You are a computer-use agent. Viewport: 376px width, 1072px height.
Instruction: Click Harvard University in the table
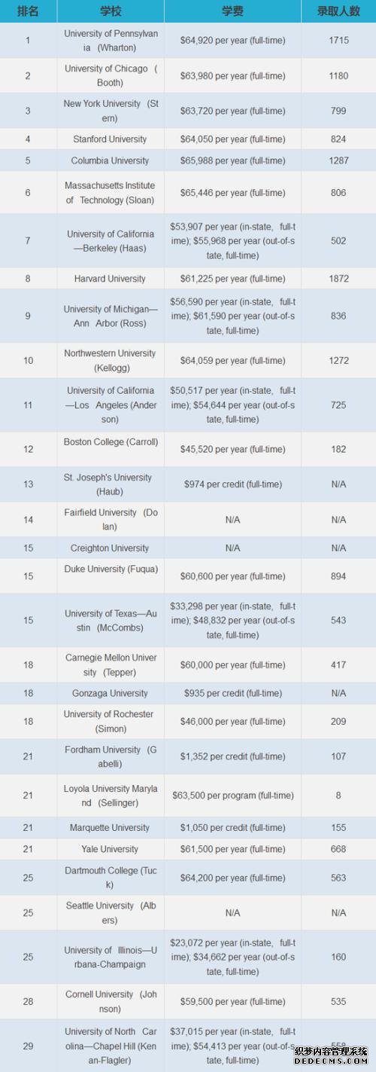[x=111, y=279]
